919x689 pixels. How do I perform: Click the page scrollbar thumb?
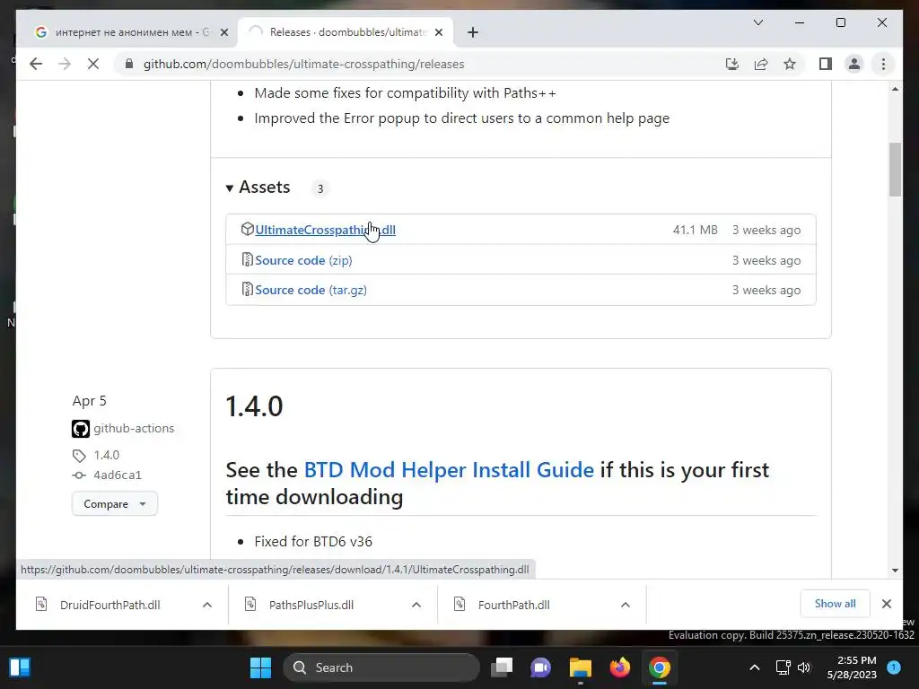(895, 169)
